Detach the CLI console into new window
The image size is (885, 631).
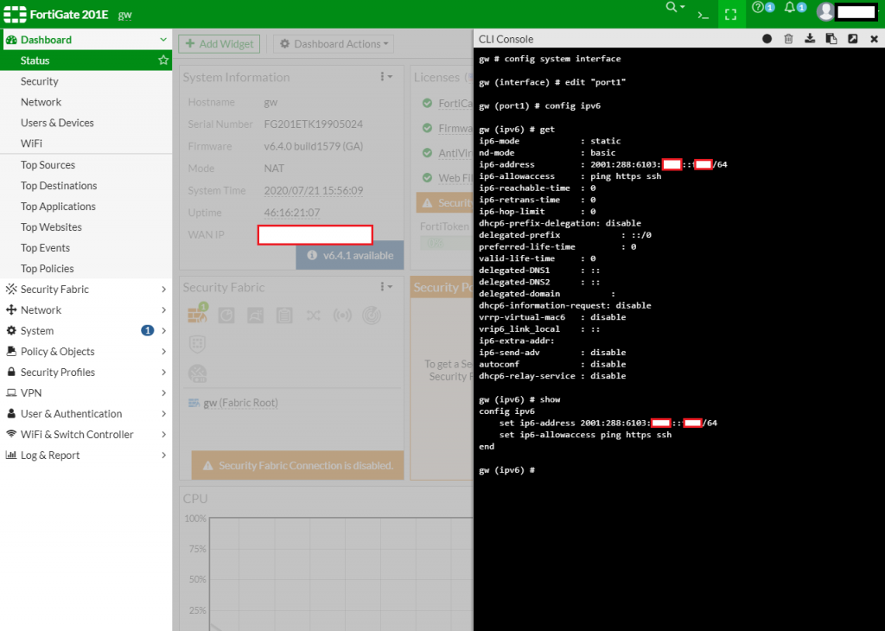(853, 39)
